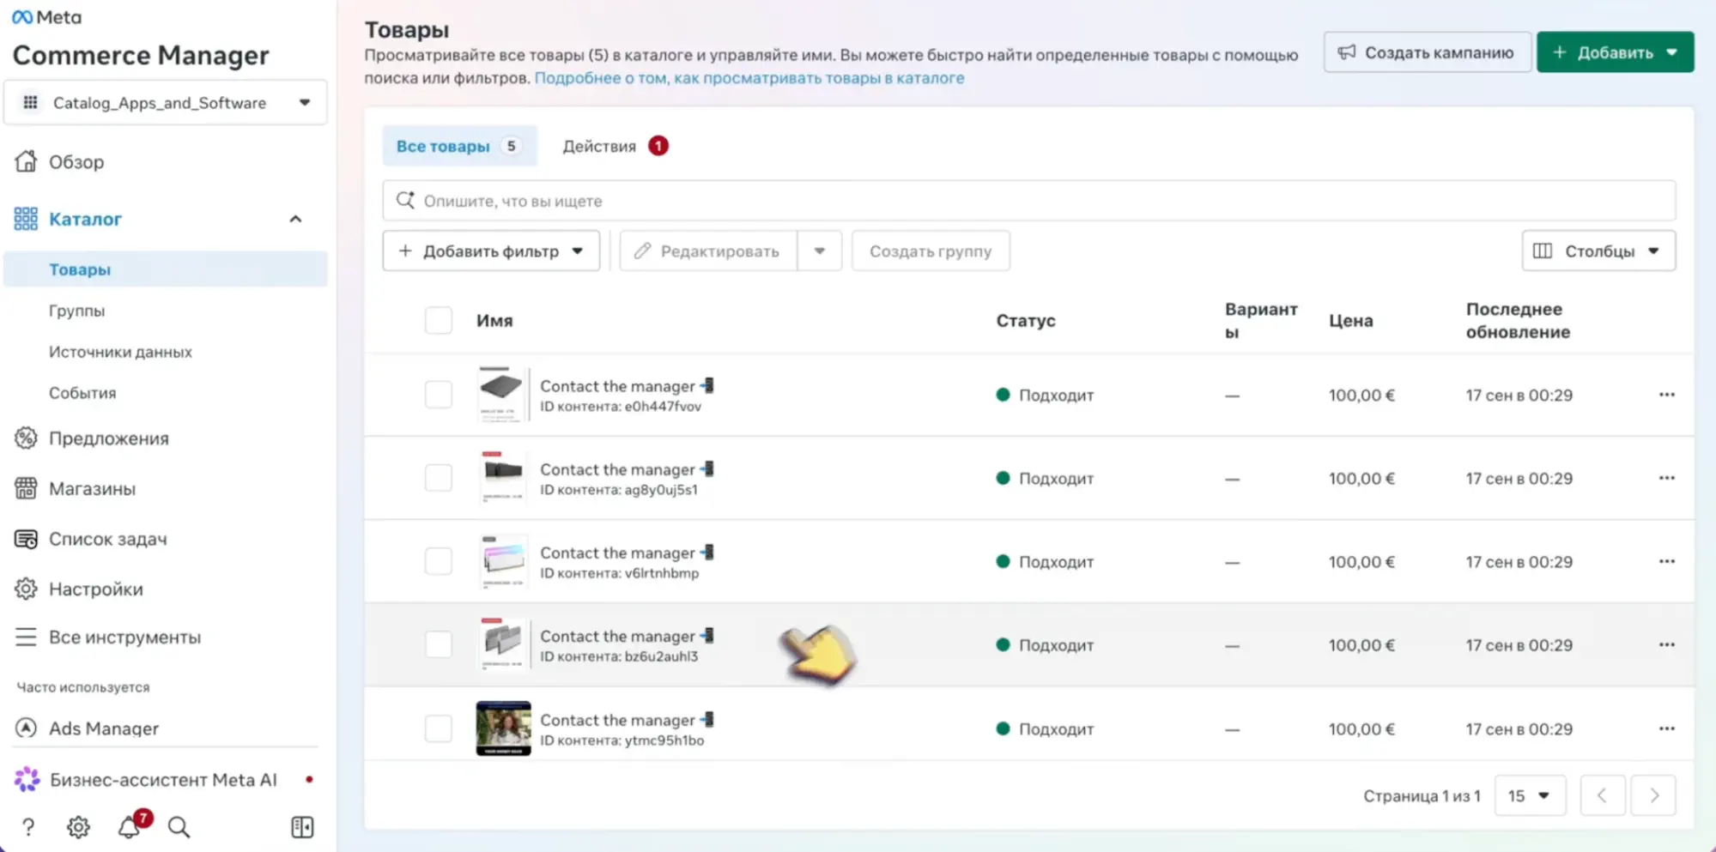Change rows per page dropdown showing 15
Image resolution: width=1716 pixels, height=852 pixels.
pyautogui.click(x=1530, y=795)
